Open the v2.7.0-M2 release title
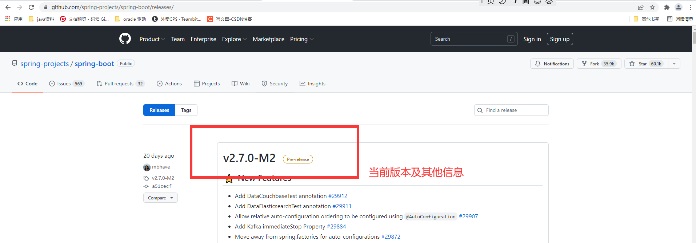 249,158
